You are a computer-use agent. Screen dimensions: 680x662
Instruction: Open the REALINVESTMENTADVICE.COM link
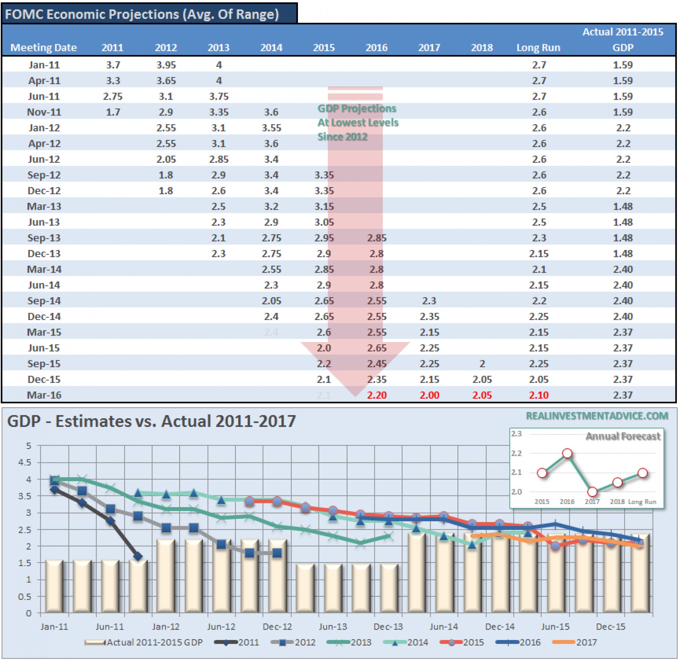(x=597, y=416)
